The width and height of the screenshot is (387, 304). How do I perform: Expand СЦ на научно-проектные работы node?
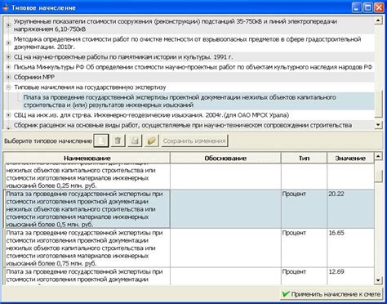[x=8, y=57]
